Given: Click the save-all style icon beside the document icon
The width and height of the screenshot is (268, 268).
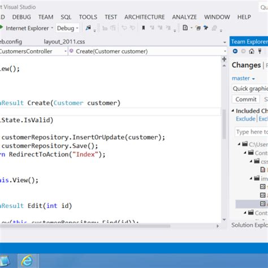Looking at the screenshot, I should click(x=198, y=28).
